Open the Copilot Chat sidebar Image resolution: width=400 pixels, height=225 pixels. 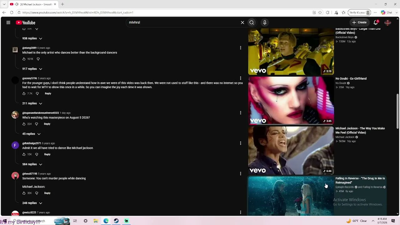(387, 12)
